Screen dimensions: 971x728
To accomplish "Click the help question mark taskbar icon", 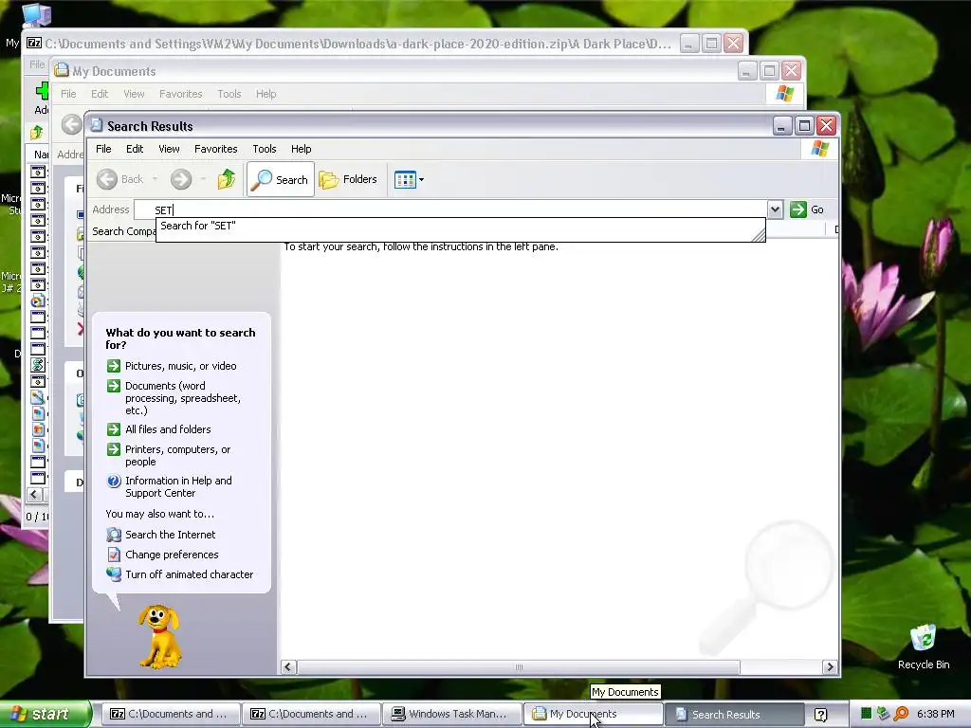I will 820,715.
